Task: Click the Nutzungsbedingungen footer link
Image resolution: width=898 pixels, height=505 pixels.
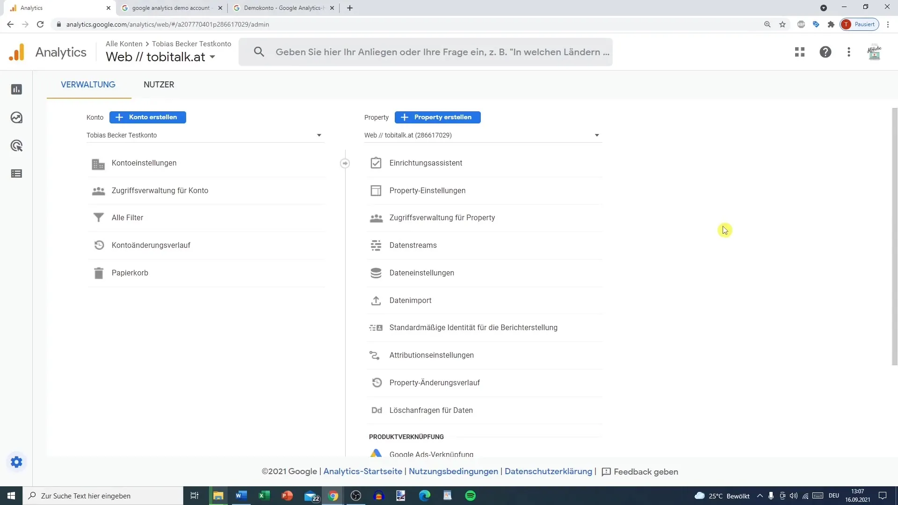Action: (x=453, y=471)
